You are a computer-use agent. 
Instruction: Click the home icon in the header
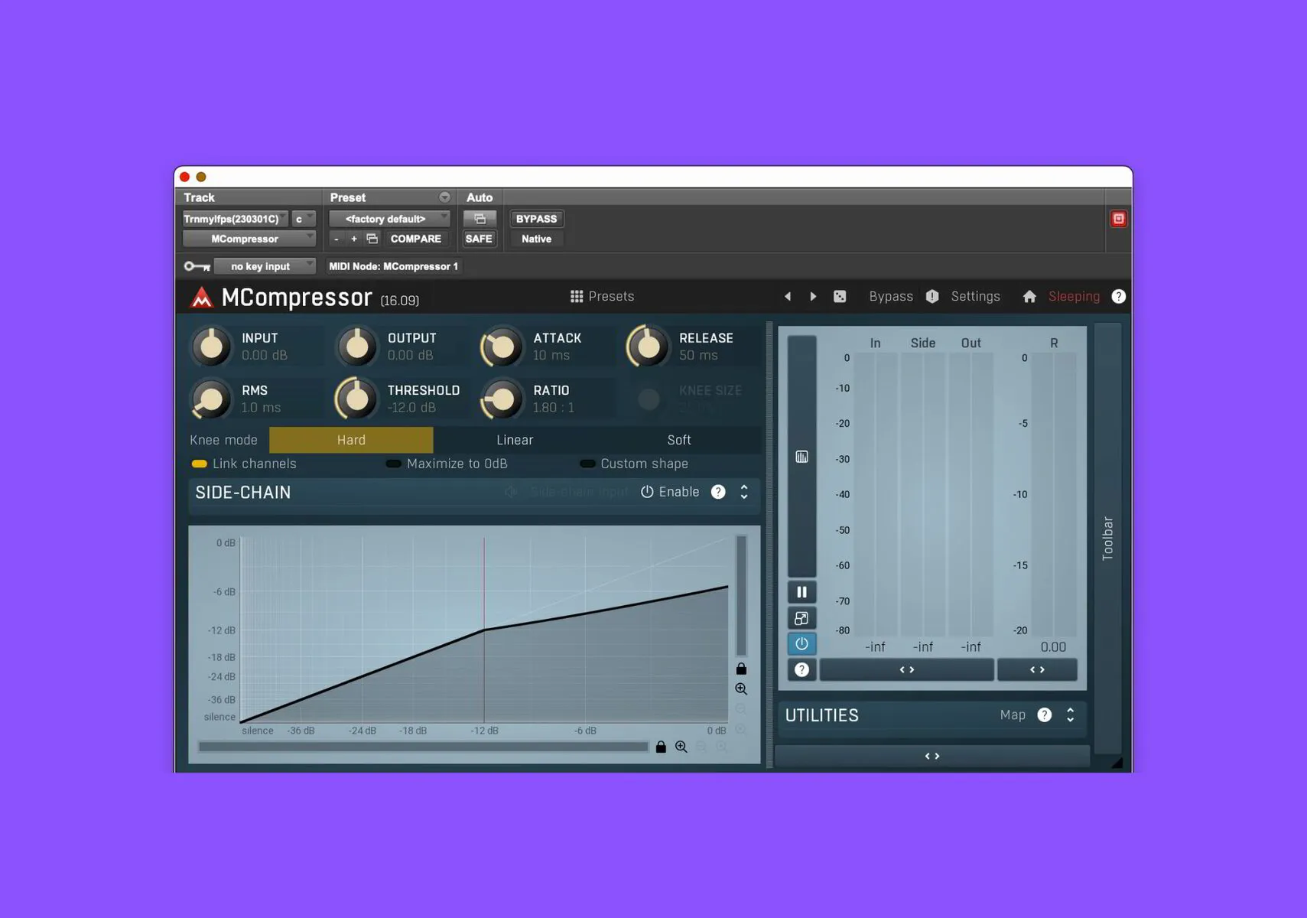[x=1029, y=296]
